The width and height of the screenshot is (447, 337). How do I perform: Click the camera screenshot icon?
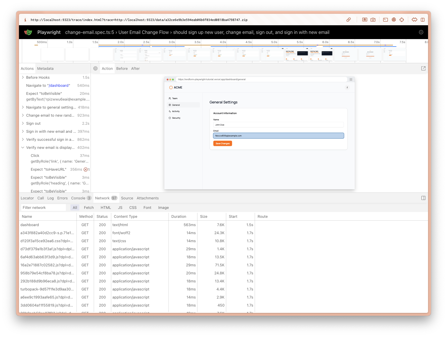pos(373,20)
